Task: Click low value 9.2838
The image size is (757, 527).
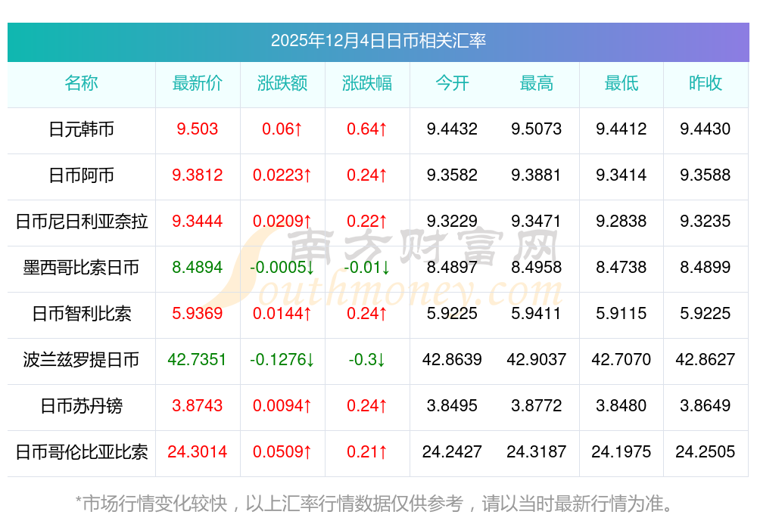Action: (621, 222)
